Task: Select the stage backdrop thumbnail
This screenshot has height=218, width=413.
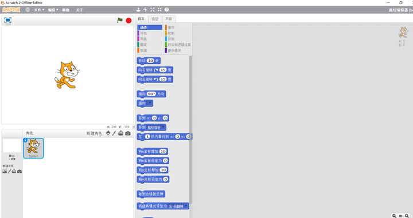Action: [x=12, y=146]
